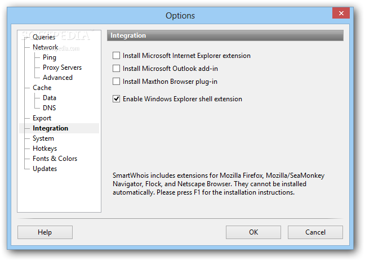
Task: Open Fonts & Colors settings
Action: (x=55, y=159)
